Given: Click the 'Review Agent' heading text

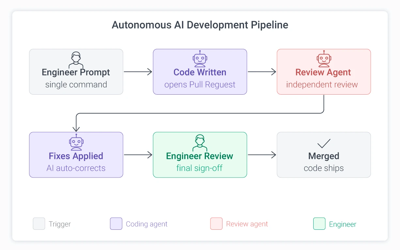Looking at the screenshot, I should (323, 72).
